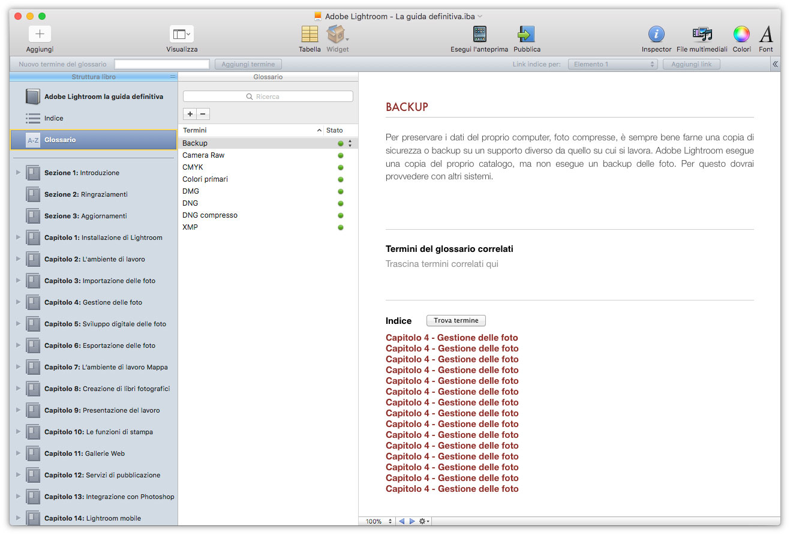
Task: Open the Font panel icon
Action: point(766,34)
